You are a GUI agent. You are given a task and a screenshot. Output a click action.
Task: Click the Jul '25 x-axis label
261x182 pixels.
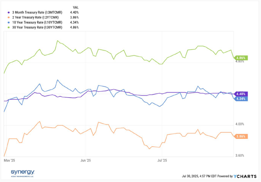pos(162,160)
